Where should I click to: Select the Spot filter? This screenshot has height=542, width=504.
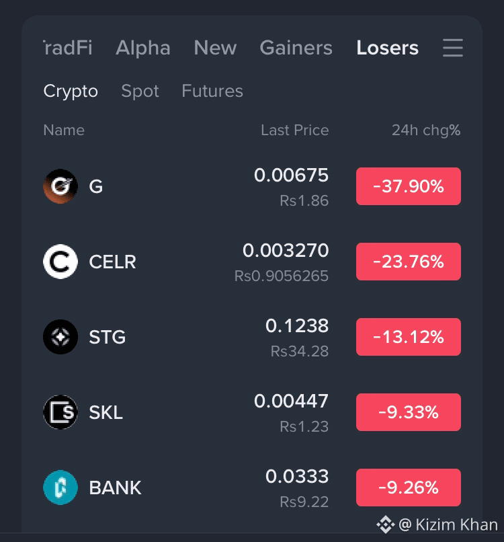point(140,91)
